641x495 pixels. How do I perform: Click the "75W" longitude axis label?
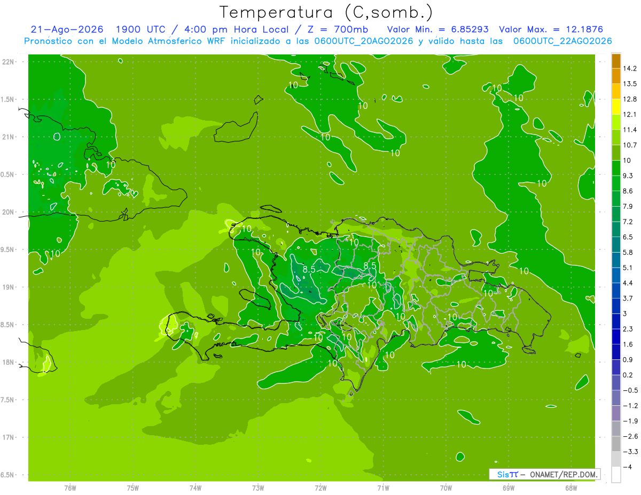[133, 488]
